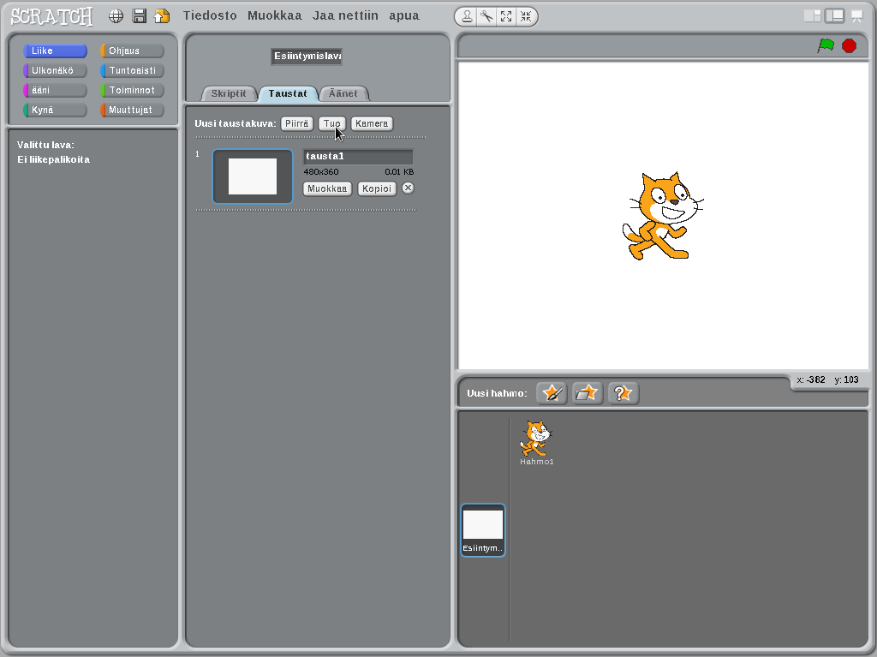Click the Kamera button
Viewport: 877px width, 657px height.
[x=372, y=123]
